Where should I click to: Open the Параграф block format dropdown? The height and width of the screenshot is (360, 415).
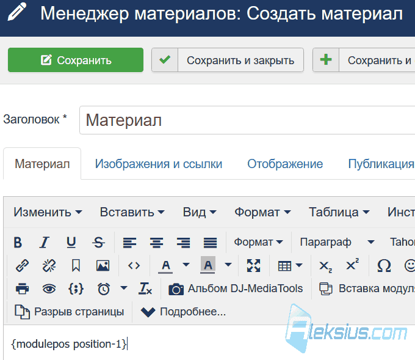[337, 242]
